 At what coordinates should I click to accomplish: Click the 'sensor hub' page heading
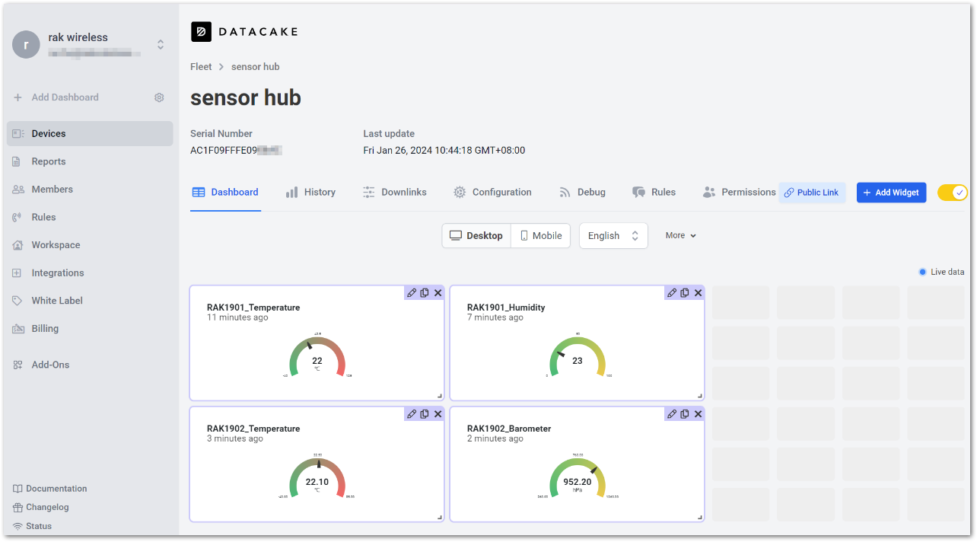click(x=246, y=98)
